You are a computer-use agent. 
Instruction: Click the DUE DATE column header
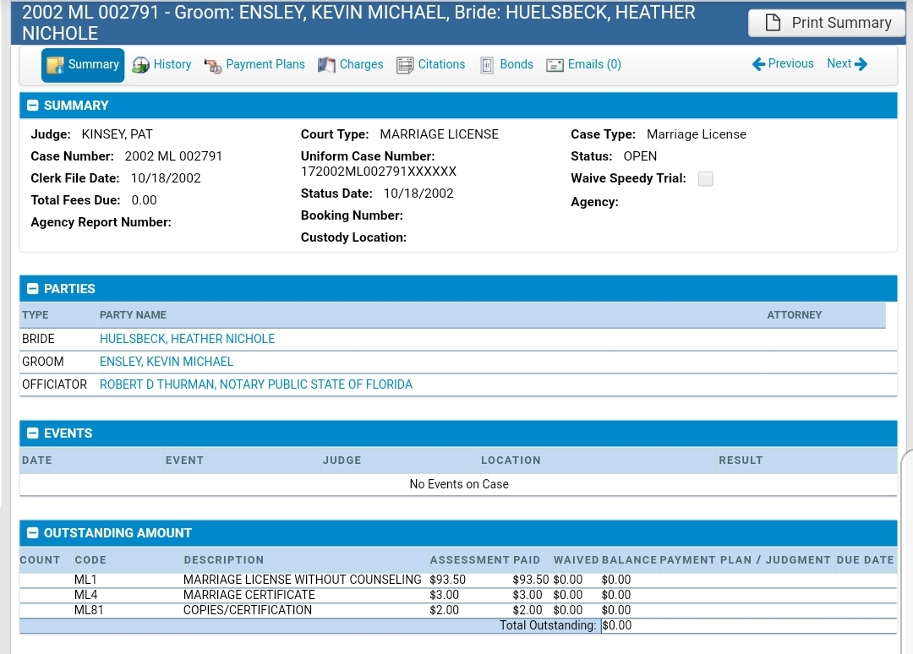click(865, 559)
